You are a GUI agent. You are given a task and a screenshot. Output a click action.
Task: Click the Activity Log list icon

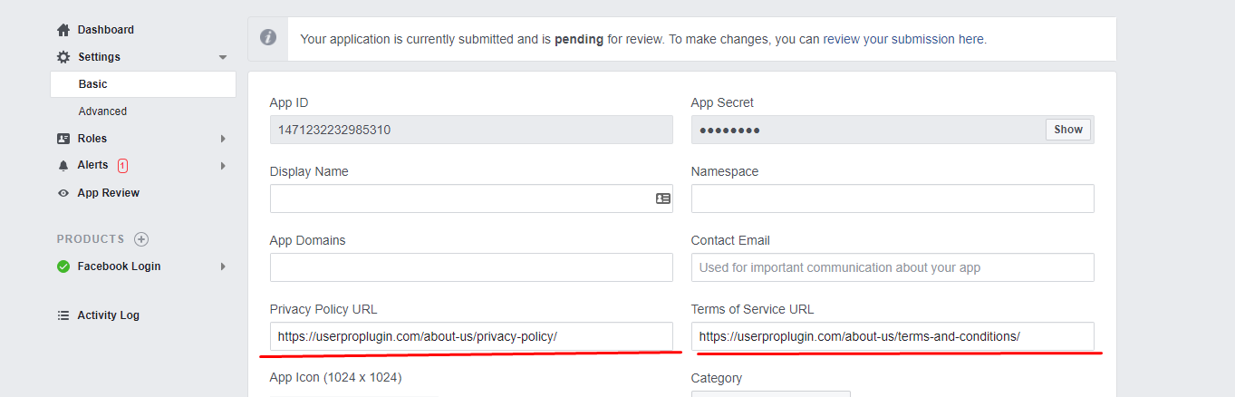[63, 315]
